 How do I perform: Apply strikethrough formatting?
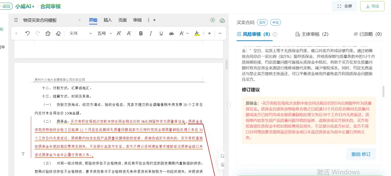(x=171, y=34)
